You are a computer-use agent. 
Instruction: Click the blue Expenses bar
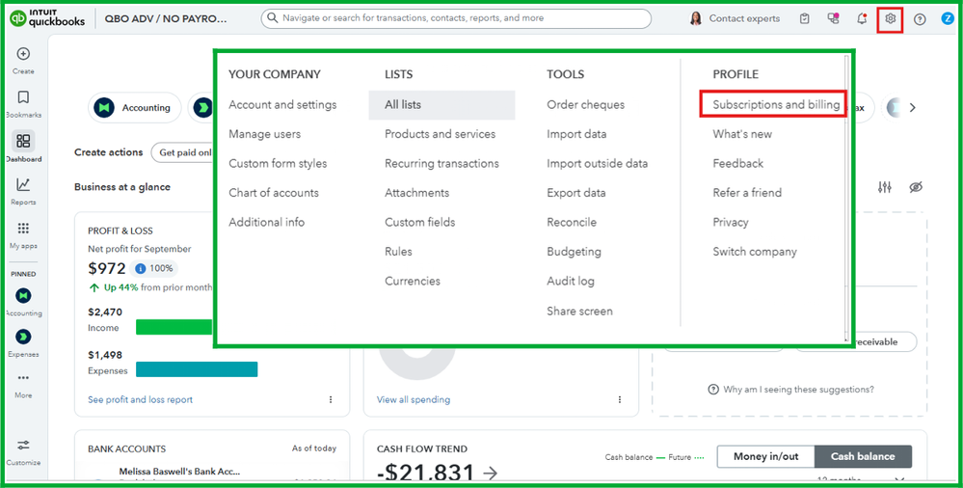[197, 369]
